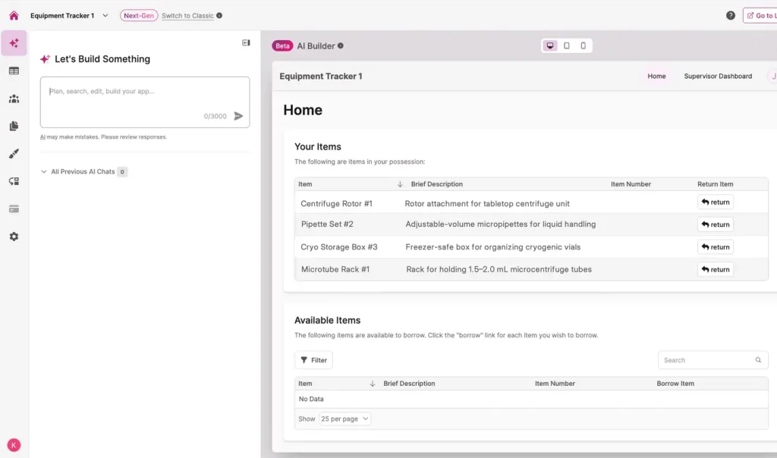Switch preview to tablet view
Screen dimensions: 777x458
click(567, 45)
